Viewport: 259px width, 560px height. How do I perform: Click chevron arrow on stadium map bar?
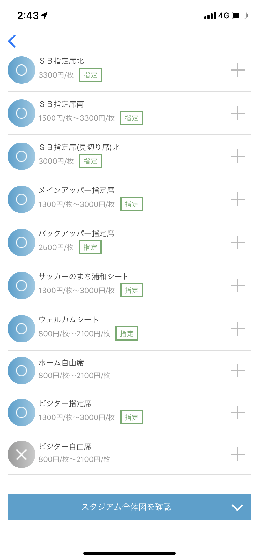(x=237, y=507)
